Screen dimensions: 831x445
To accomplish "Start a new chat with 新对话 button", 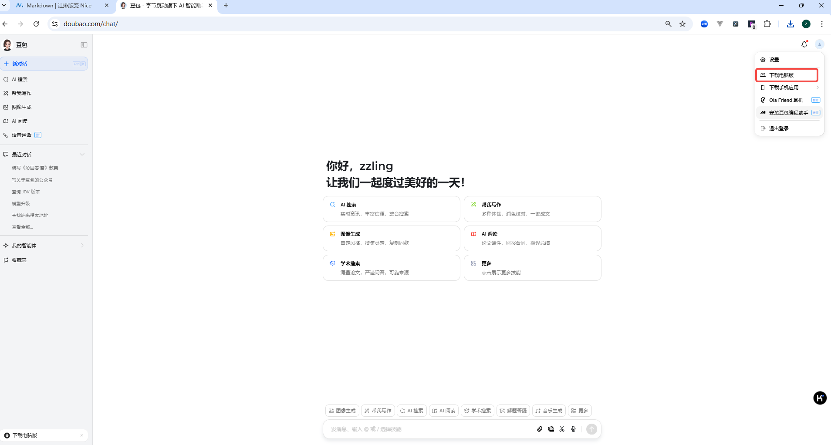I will click(44, 64).
